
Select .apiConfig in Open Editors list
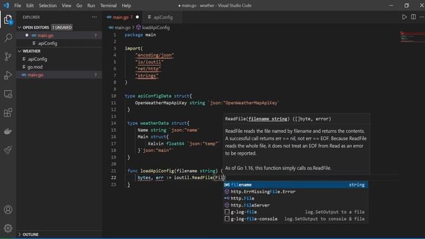[59, 43]
